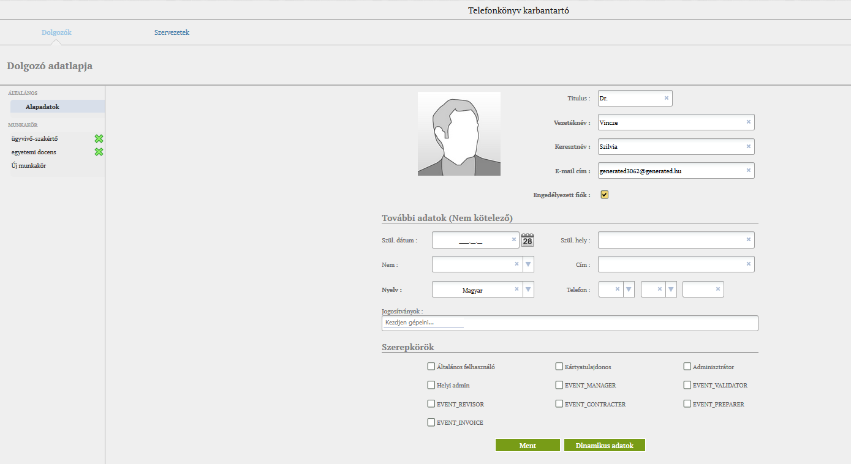
Task: Tick the EVENT_PREPARER checkbox
Action: click(x=687, y=404)
